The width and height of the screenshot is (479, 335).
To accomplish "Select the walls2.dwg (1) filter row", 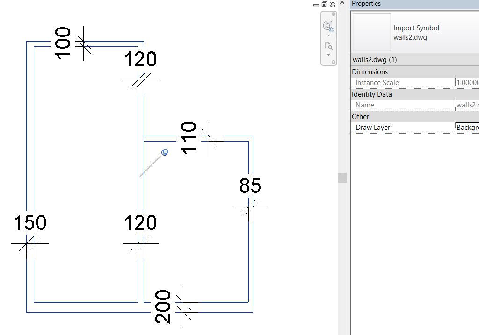I will pyautogui.click(x=415, y=60).
